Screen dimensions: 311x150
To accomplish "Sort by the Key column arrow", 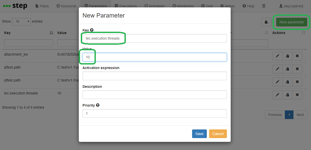I will point(51,33).
